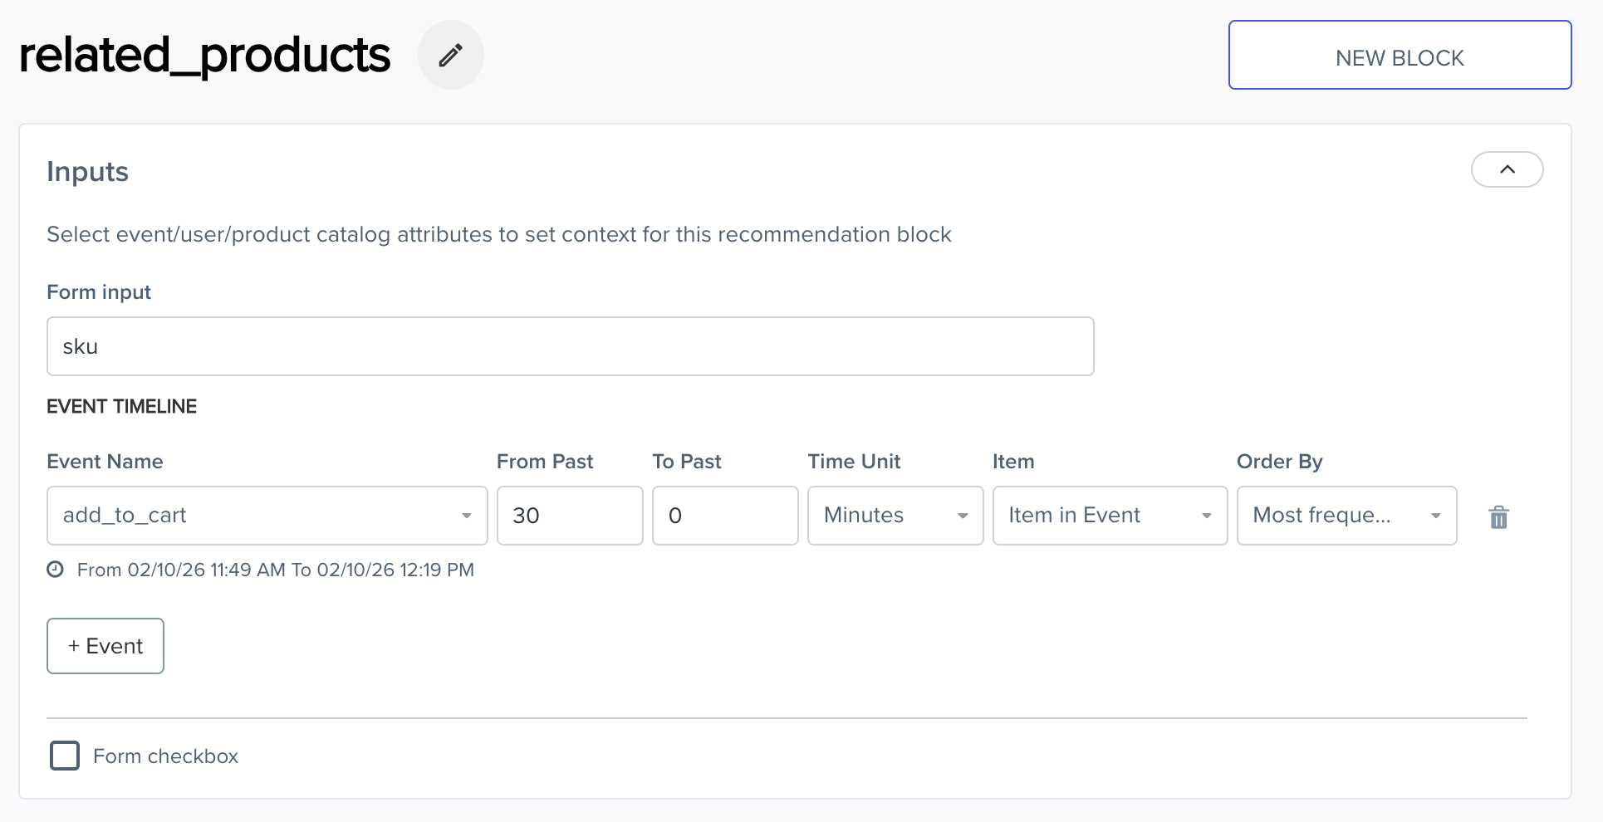Edit the From Past value of 30
1603x822 pixels.
[x=570, y=516]
